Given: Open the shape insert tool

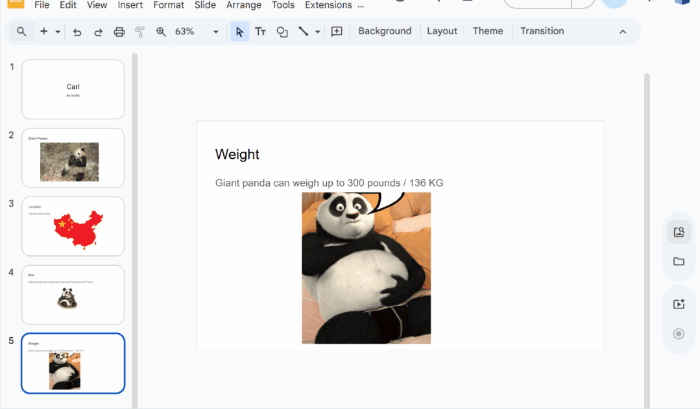Looking at the screenshot, I should (x=282, y=32).
